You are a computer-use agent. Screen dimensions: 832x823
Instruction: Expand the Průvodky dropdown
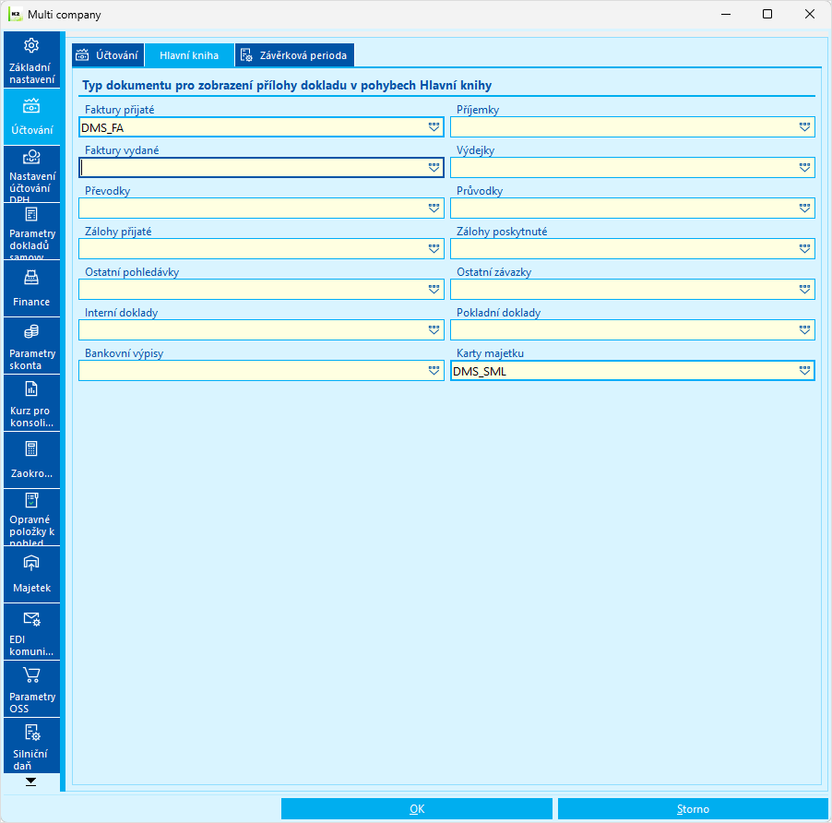(x=804, y=208)
